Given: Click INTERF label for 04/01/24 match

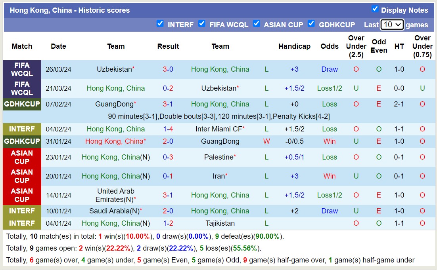Looking at the screenshot, I should tap(22, 223).
